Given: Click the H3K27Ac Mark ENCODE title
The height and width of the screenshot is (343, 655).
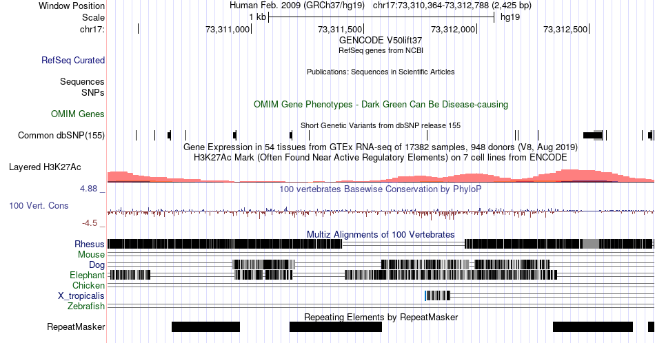Looking at the screenshot, I should coord(381,157).
